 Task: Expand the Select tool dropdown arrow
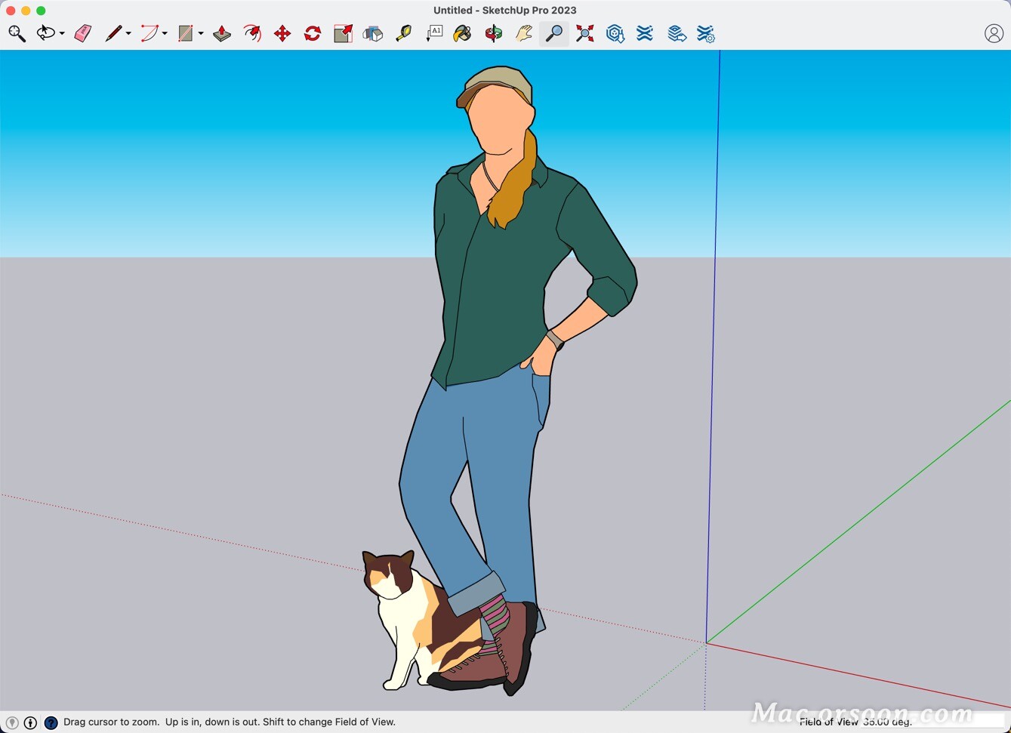62,34
